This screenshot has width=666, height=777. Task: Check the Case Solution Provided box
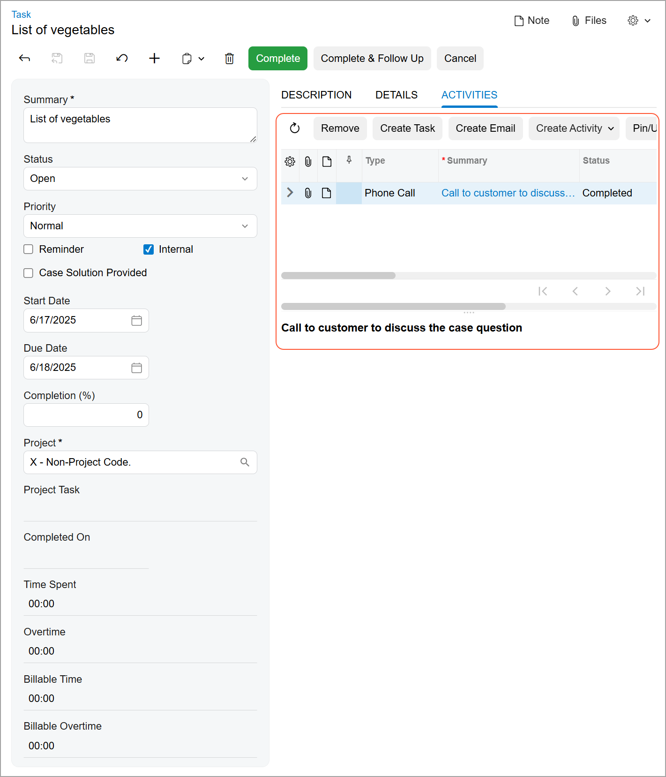(x=29, y=273)
